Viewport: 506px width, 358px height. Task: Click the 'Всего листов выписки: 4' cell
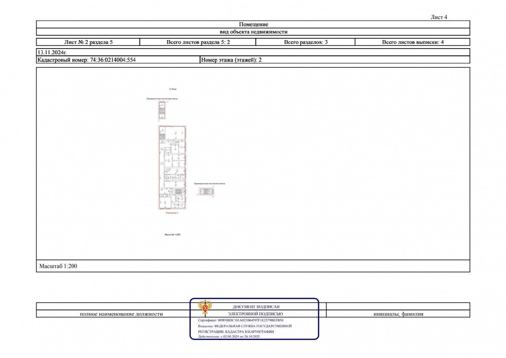412,42
